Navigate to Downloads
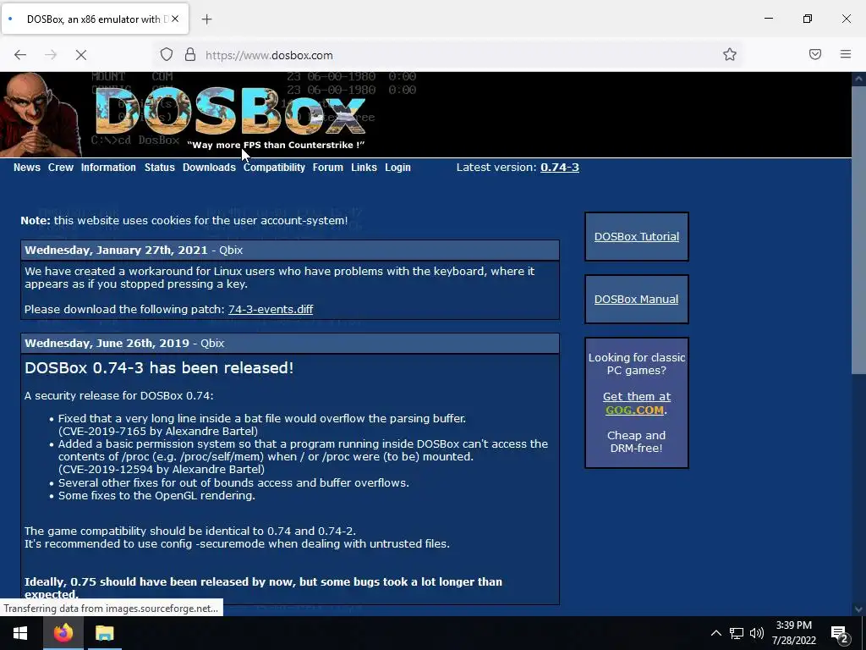This screenshot has width=866, height=650. [x=210, y=168]
